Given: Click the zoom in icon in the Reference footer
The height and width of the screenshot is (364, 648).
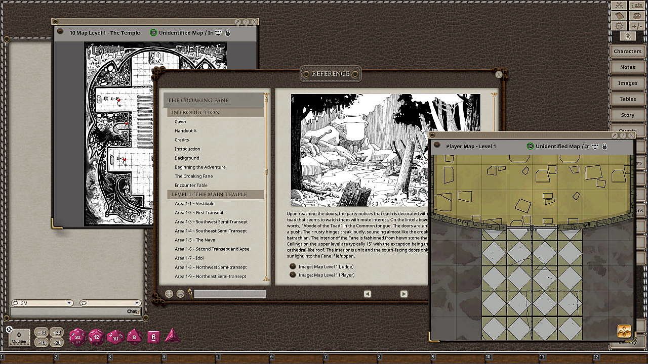Looking at the screenshot, I should click(169, 294).
